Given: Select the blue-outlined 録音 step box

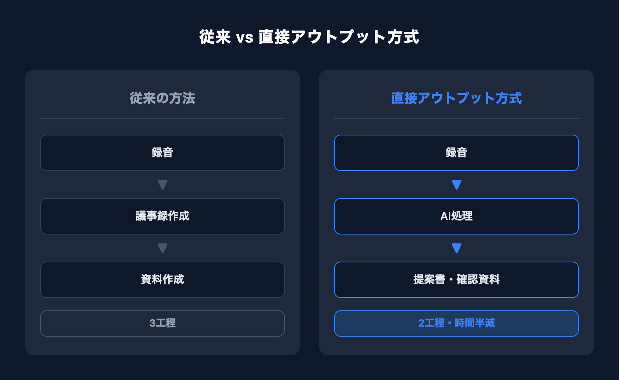Looking at the screenshot, I should pos(457,153).
